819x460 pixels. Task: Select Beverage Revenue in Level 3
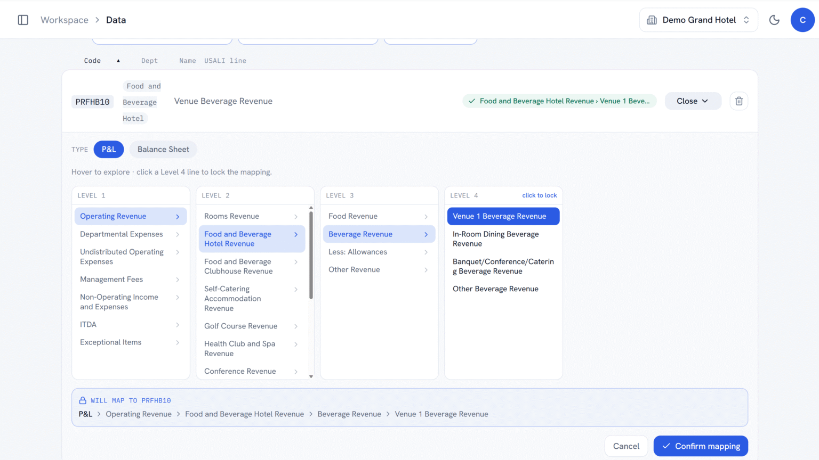click(x=379, y=234)
